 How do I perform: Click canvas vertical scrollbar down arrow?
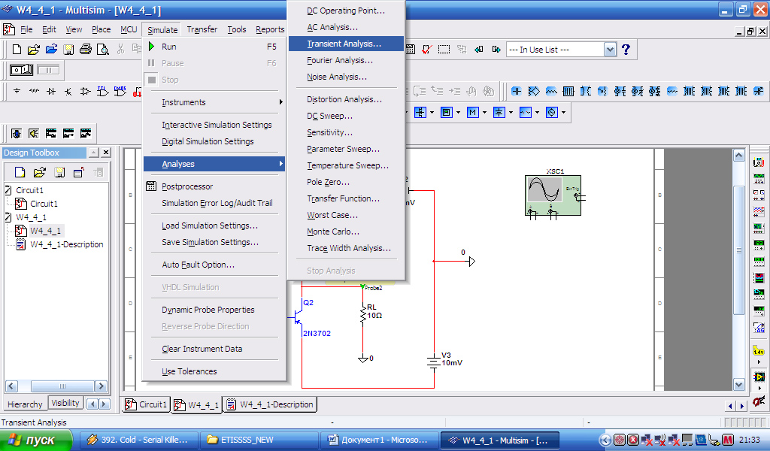(739, 385)
